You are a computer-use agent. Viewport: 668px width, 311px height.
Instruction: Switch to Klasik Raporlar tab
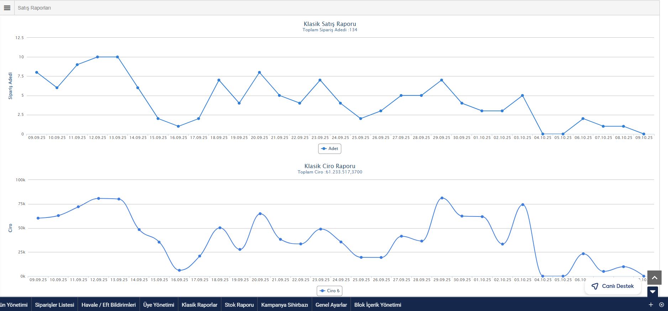point(199,305)
